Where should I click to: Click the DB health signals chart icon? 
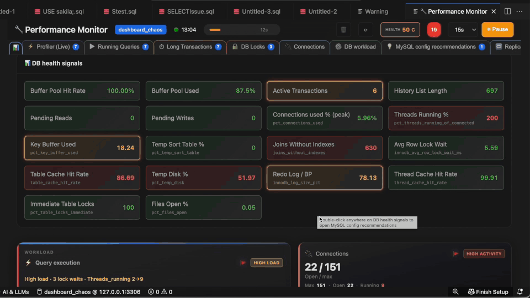pyautogui.click(x=27, y=63)
